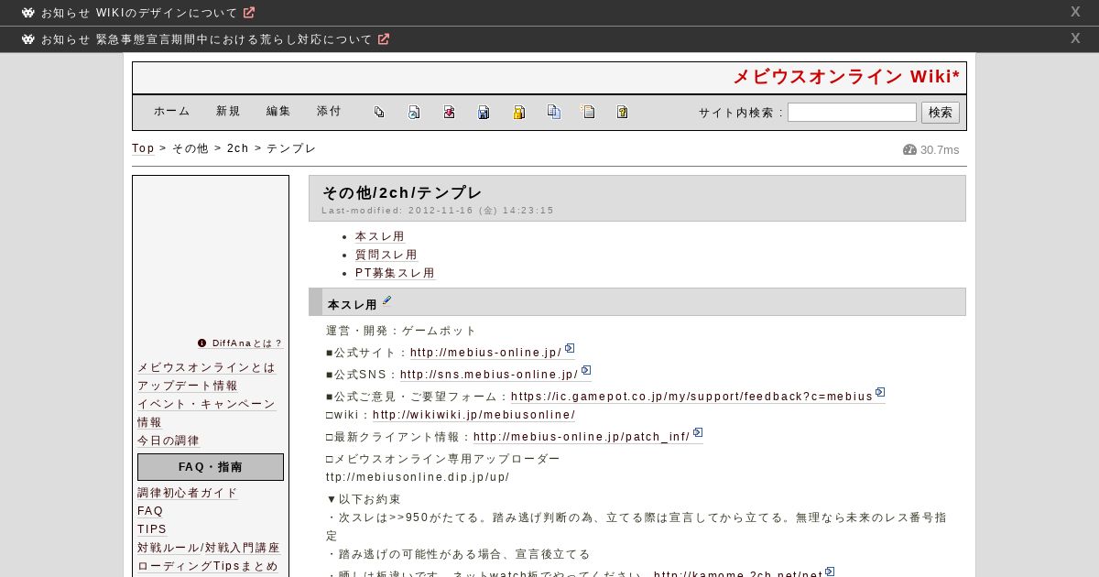Jump to the PT募集スレ用 contents link
The image size is (1099, 577).
coord(395,273)
